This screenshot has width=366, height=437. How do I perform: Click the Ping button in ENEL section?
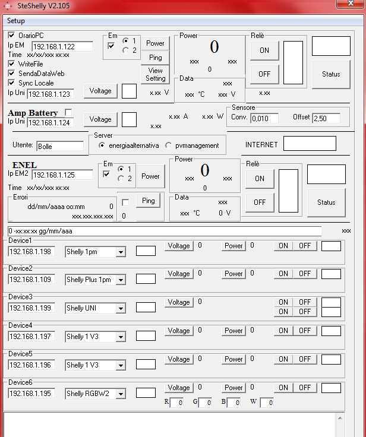148,200
